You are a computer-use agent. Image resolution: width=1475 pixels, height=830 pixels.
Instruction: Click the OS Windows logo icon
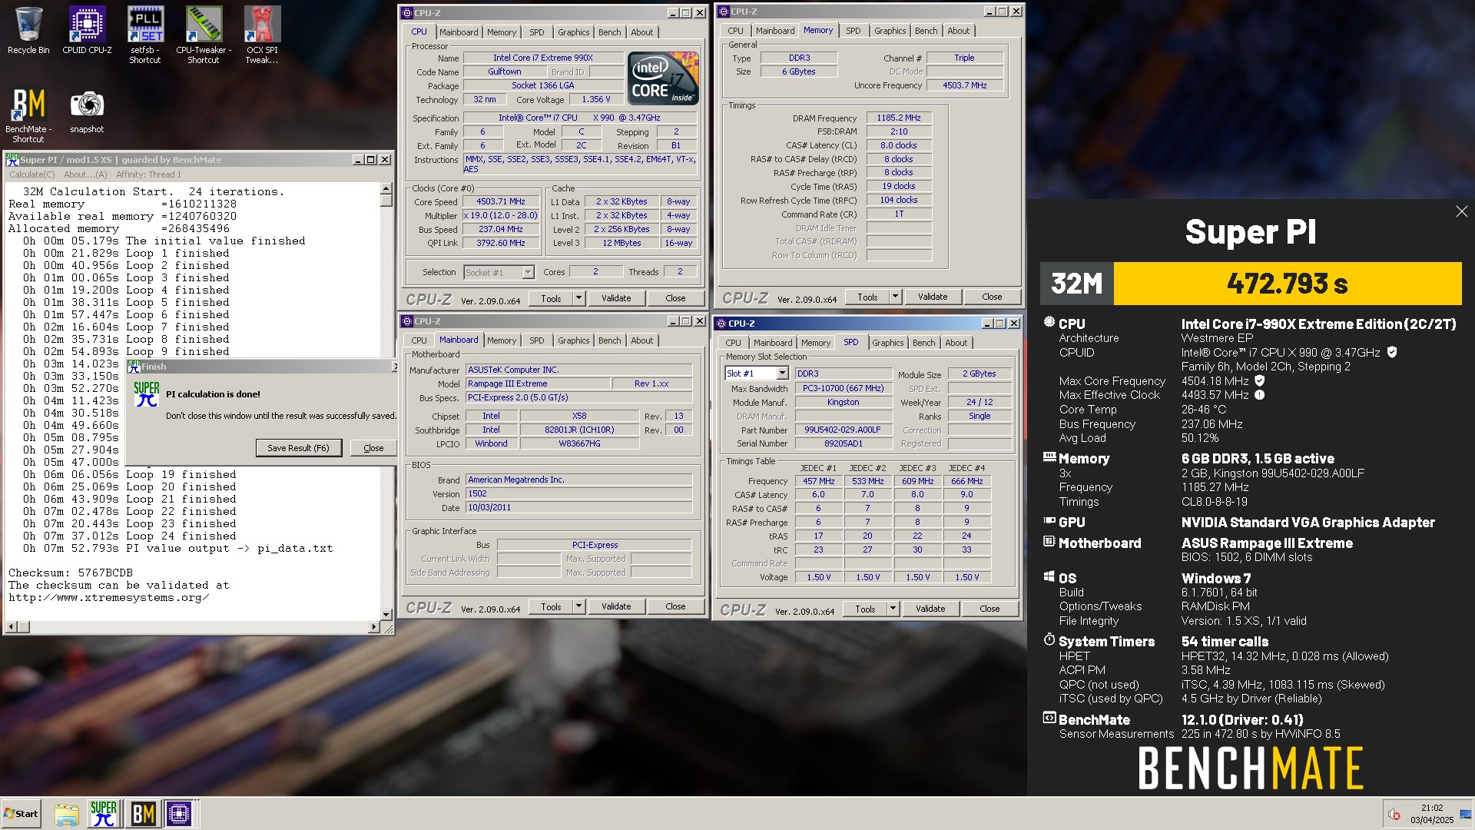click(x=1049, y=576)
